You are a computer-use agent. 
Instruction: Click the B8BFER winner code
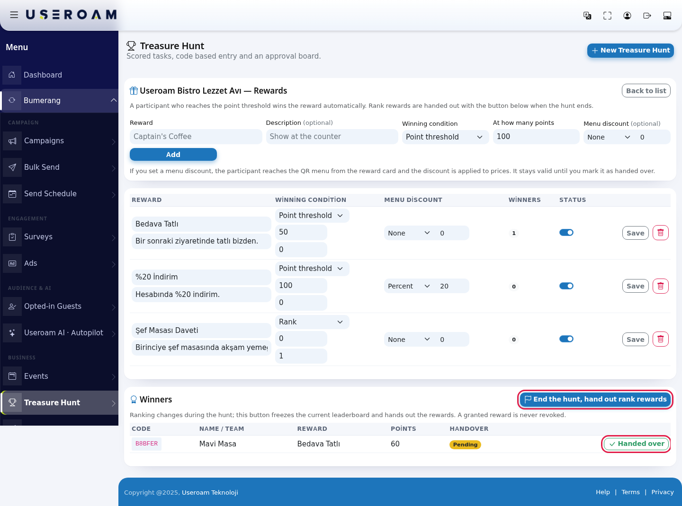(x=146, y=444)
